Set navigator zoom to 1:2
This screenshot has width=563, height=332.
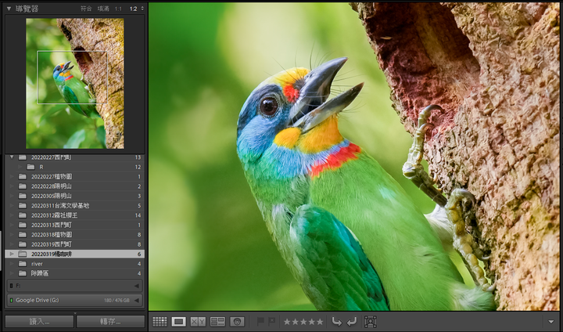[133, 9]
